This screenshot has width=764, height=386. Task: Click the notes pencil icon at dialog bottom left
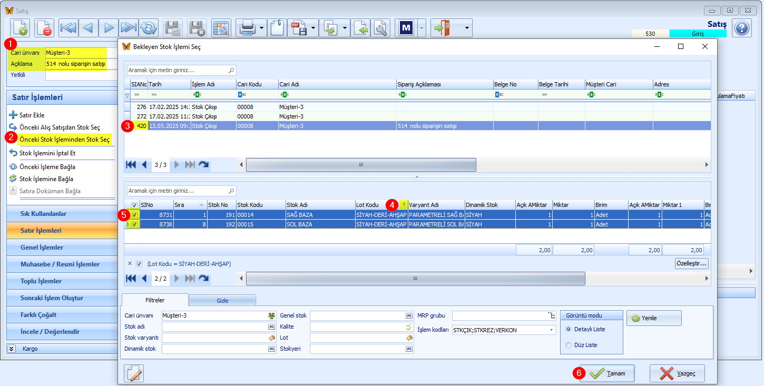coord(134,373)
